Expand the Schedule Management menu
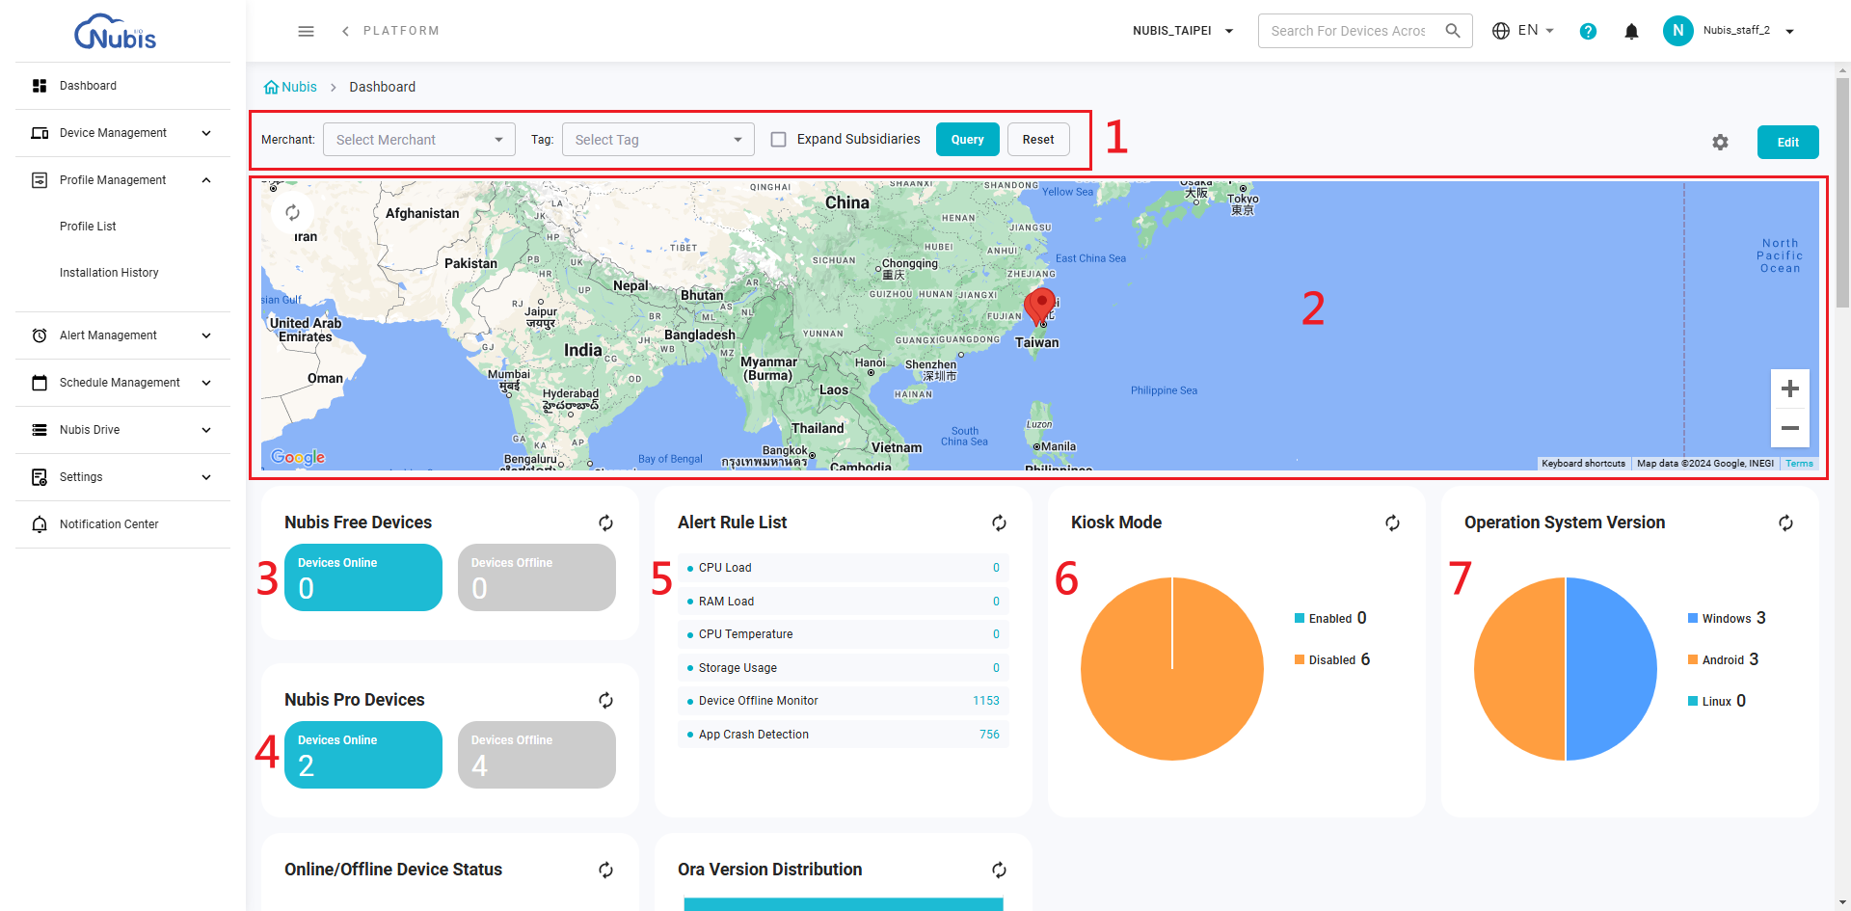1851x911 pixels. pyautogui.click(x=122, y=383)
